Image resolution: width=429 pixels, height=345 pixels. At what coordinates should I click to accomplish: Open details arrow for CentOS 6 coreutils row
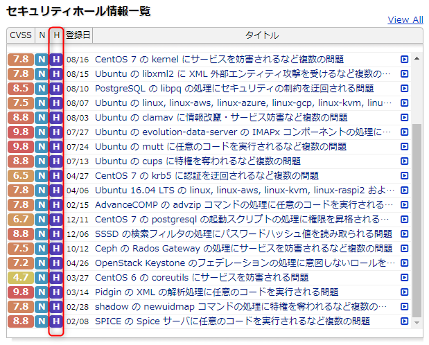point(404,278)
